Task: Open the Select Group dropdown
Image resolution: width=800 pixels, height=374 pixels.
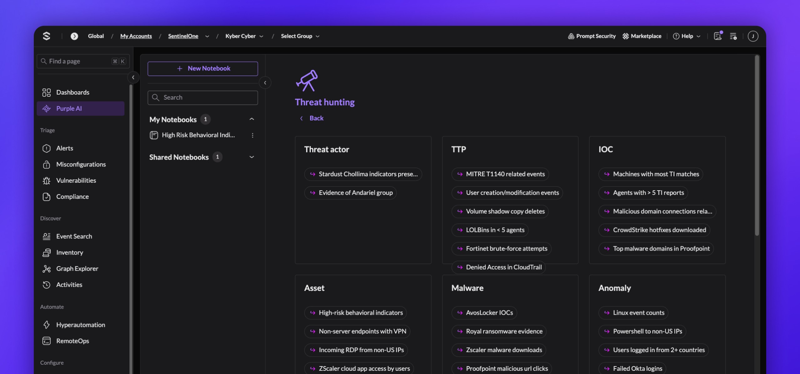Action: [300, 36]
